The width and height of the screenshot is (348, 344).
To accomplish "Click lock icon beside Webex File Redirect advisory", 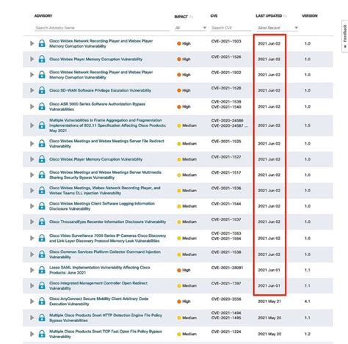I will [42, 144].
